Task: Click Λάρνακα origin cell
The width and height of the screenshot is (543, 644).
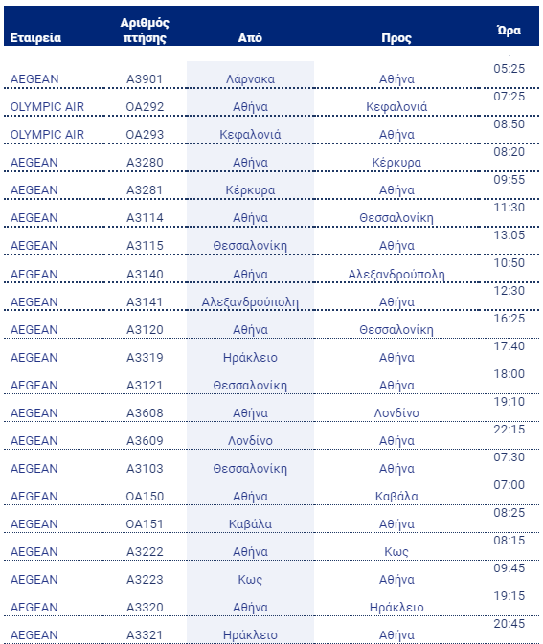Action: click(250, 78)
